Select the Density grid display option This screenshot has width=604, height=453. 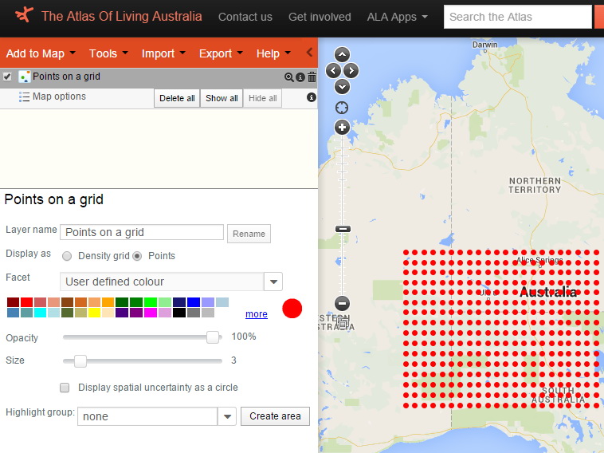(67, 256)
